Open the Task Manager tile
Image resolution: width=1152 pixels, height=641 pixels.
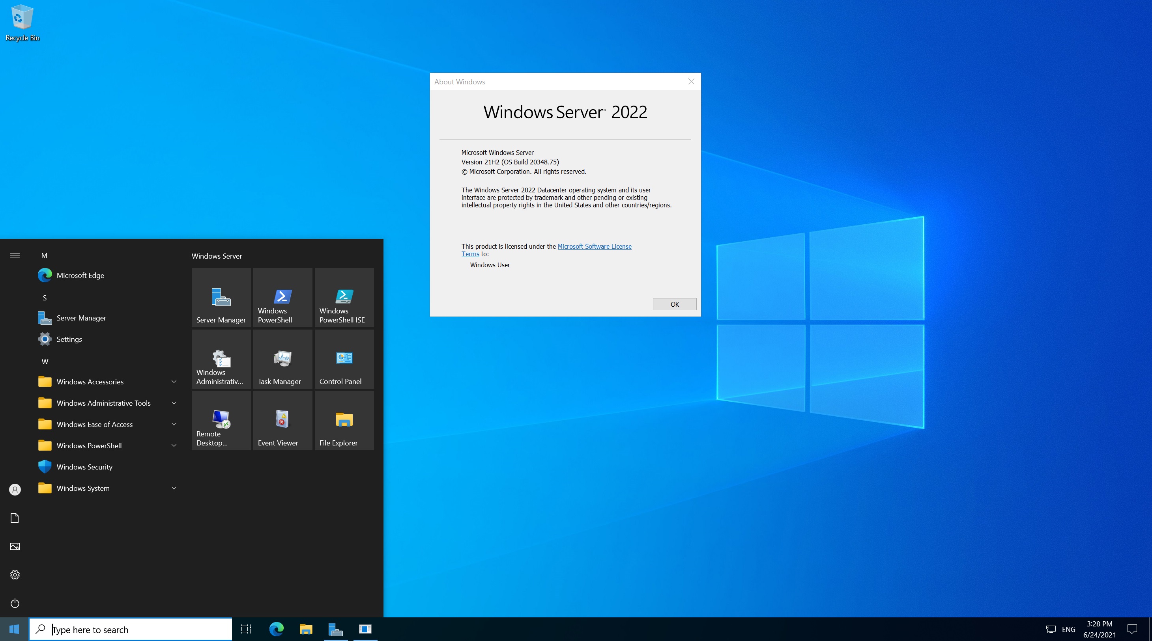coord(282,359)
